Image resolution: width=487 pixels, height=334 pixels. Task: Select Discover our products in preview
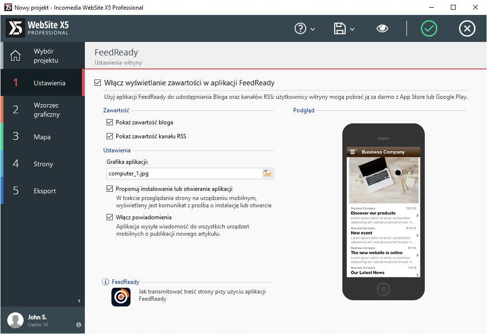384,215
